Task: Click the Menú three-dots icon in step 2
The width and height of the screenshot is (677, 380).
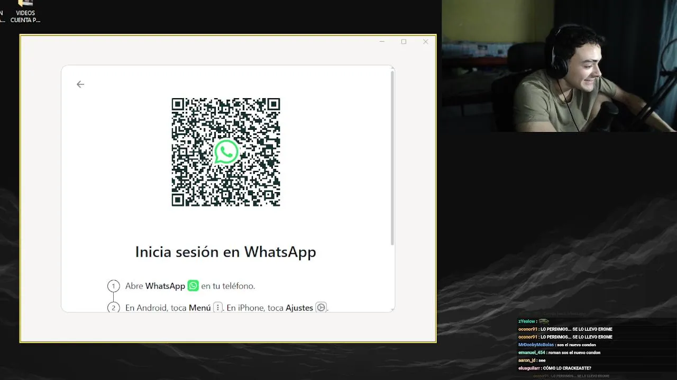Action: click(x=217, y=308)
